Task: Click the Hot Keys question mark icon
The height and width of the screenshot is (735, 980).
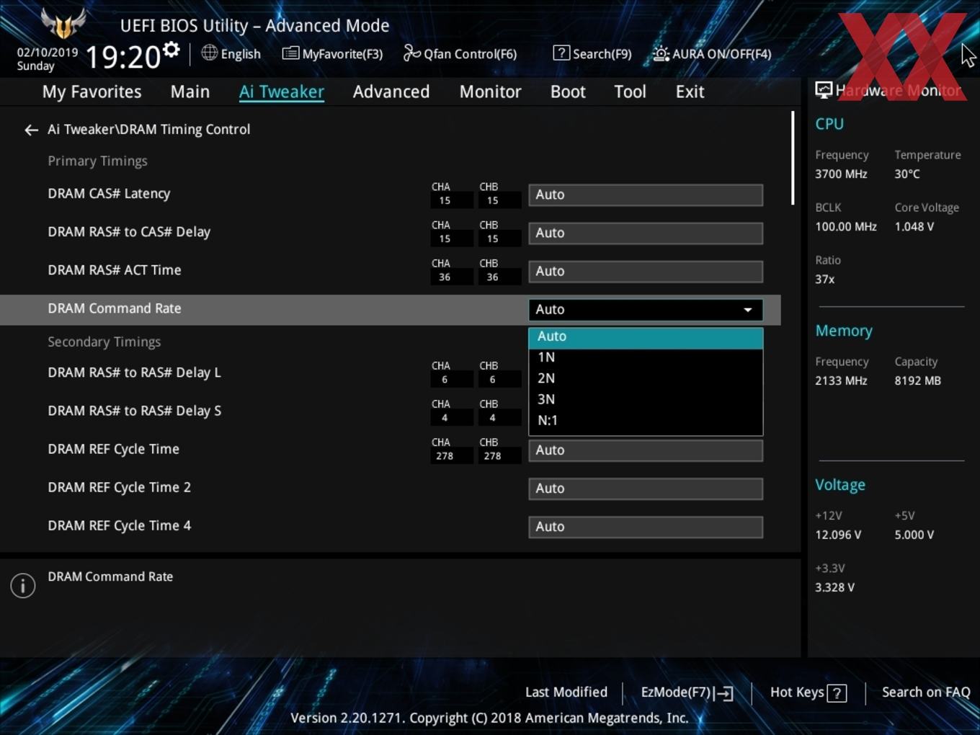Action: (x=837, y=693)
